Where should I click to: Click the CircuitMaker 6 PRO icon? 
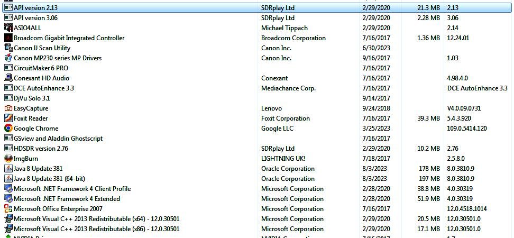pyautogui.click(x=8, y=68)
